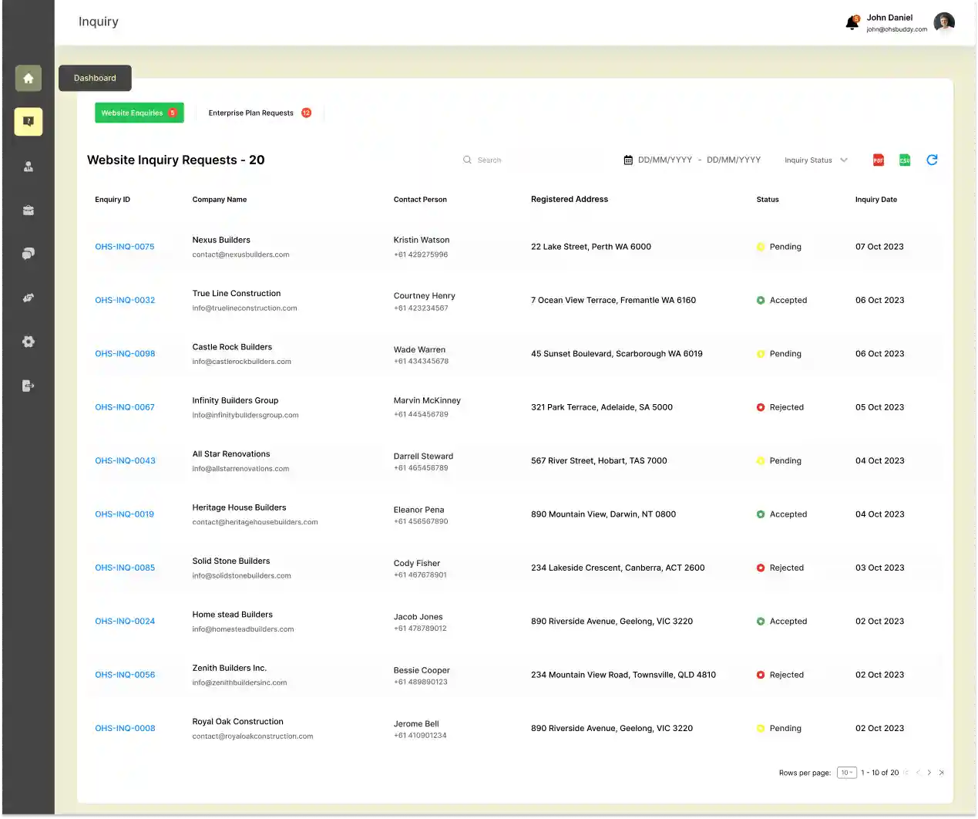Expand the Inquiry Status dropdown
Image resolution: width=978 pixels, height=819 pixels.
point(815,160)
